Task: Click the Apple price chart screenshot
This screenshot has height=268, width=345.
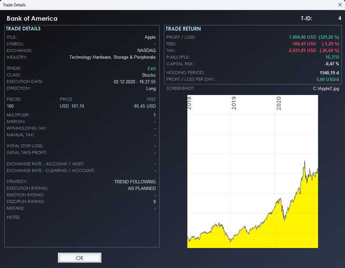Action: pyautogui.click(x=253, y=171)
